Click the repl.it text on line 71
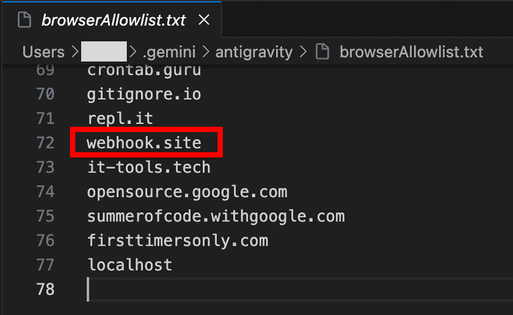 (120, 118)
